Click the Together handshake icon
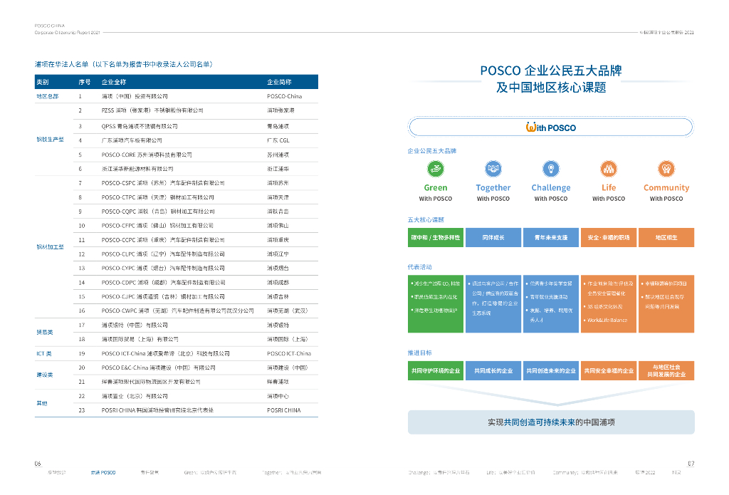The image size is (729, 495). point(493,170)
